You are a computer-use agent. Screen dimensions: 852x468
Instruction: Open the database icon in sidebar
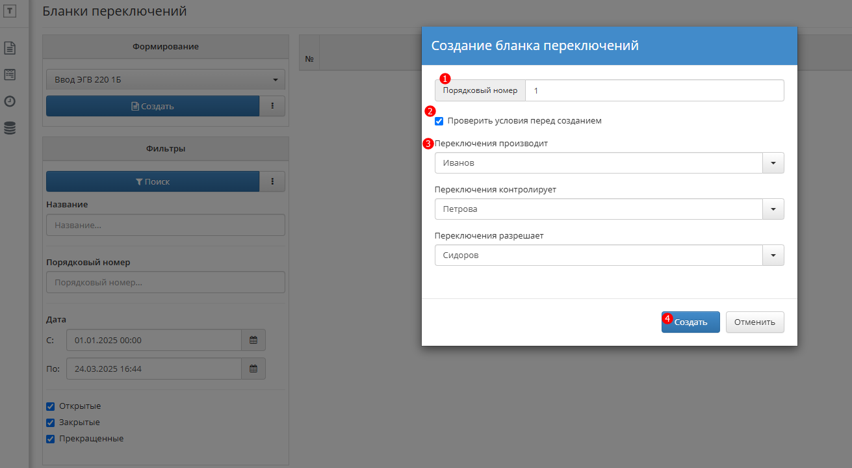click(x=10, y=128)
